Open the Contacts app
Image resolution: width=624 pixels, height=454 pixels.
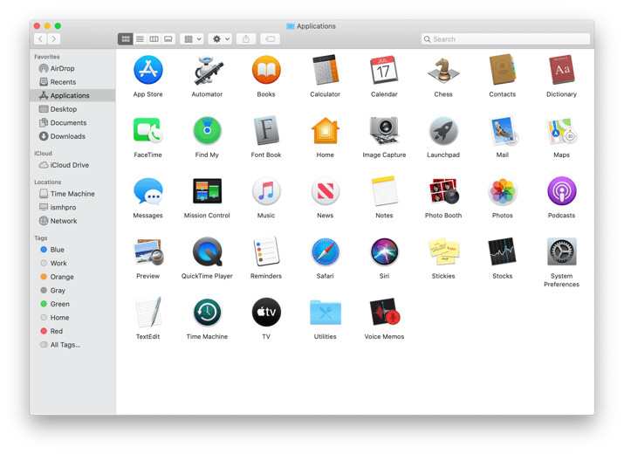click(x=502, y=70)
